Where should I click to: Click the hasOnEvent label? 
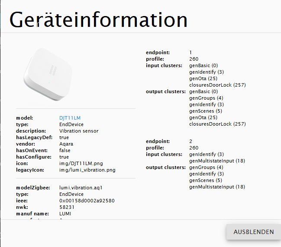click(x=31, y=150)
